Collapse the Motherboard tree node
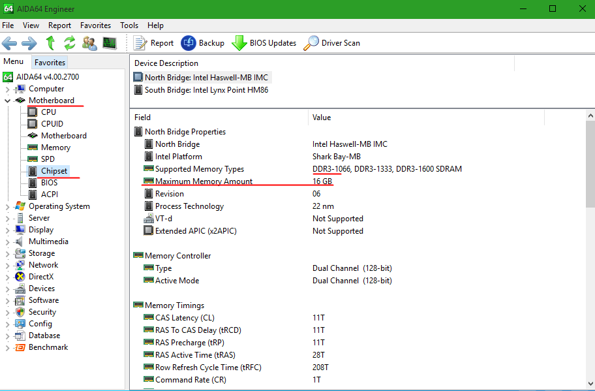 (8, 101)
